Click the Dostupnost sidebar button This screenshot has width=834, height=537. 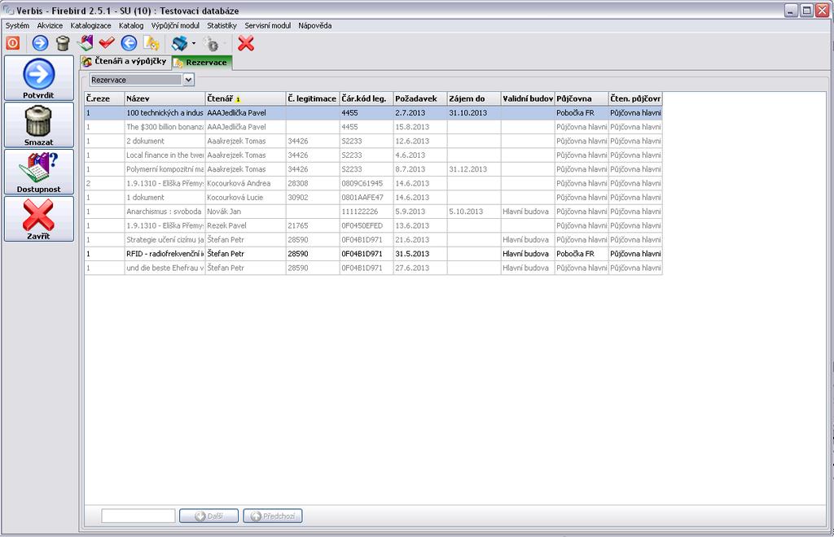tap(39, 172)
